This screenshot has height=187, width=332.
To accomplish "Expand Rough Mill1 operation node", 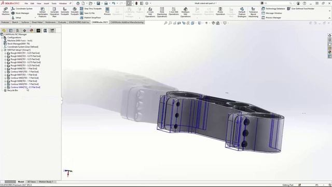I will pyautogui.click(x=5, y=53).
